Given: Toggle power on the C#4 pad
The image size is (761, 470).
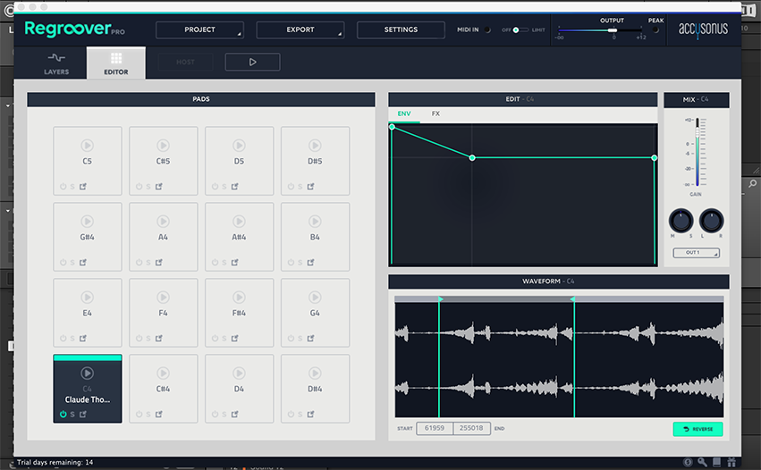Looking at the screenshot, I should pos(139,415).
